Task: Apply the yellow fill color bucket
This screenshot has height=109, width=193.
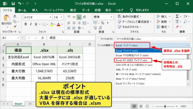Action: (x=52, y=24)
